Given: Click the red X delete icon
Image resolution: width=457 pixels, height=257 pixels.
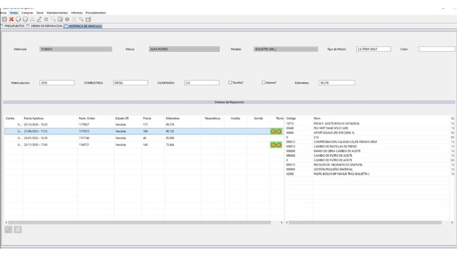Looking at the screenshot, I should point(11,19).
